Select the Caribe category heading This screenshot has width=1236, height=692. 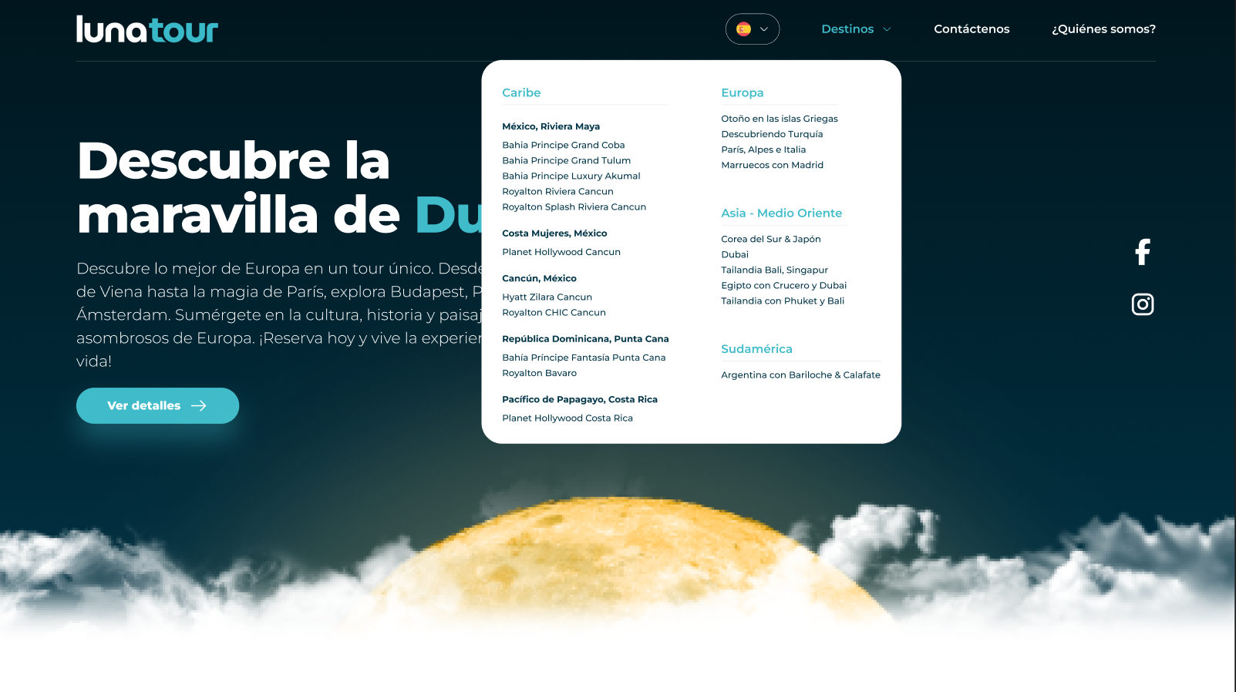(521, 92)
